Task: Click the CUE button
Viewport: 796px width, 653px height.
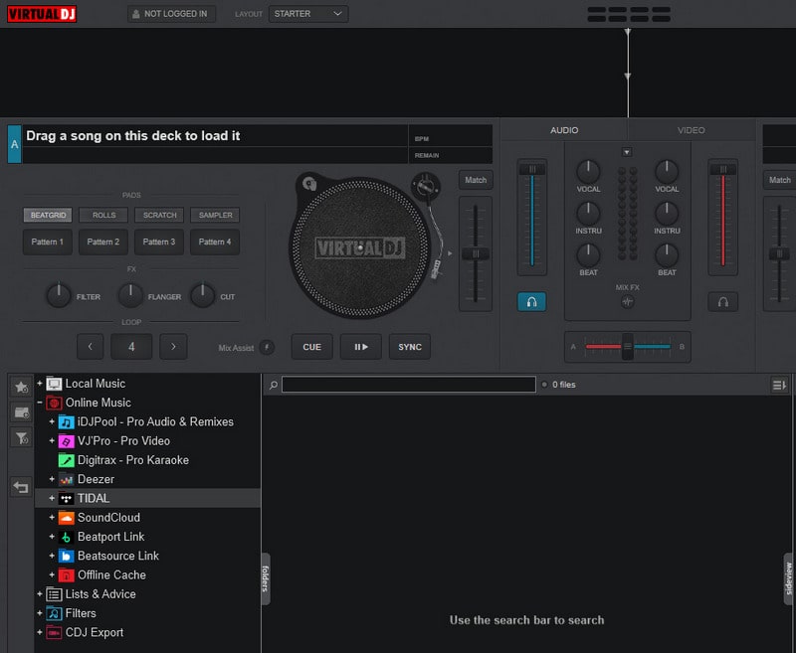Action: (x=311, y=347)
